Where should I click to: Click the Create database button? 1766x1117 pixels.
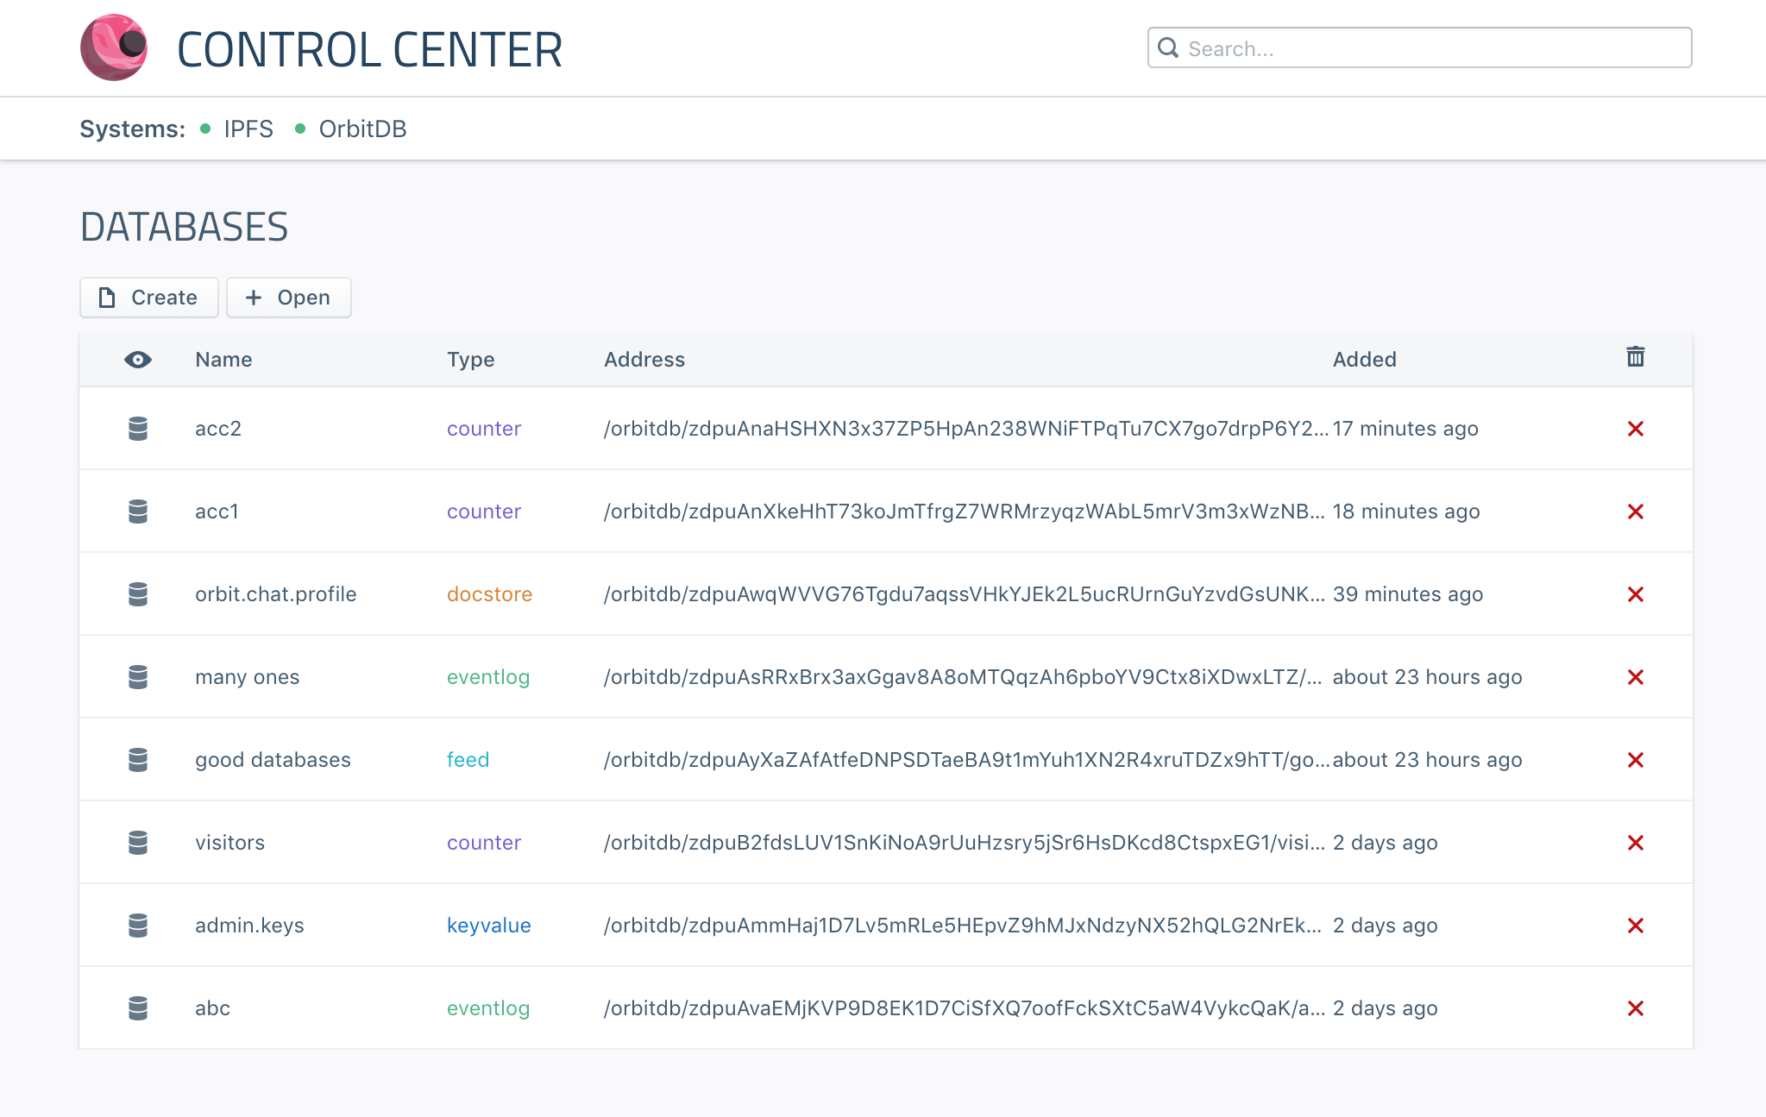[x=148, y=298]
